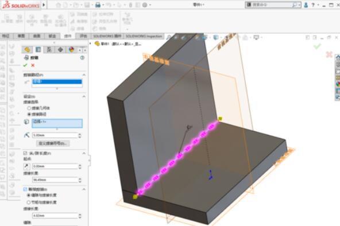Click the From/To weld length field
This screenshot has width=340, height=226.
click(x=55, y=180)
